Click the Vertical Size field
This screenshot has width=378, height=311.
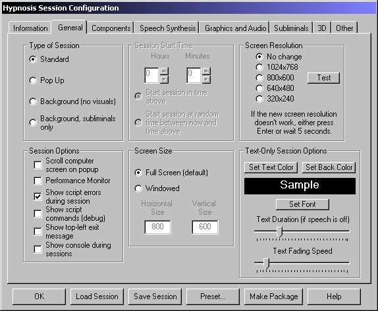pyautogui.click(x=205, y=227)
